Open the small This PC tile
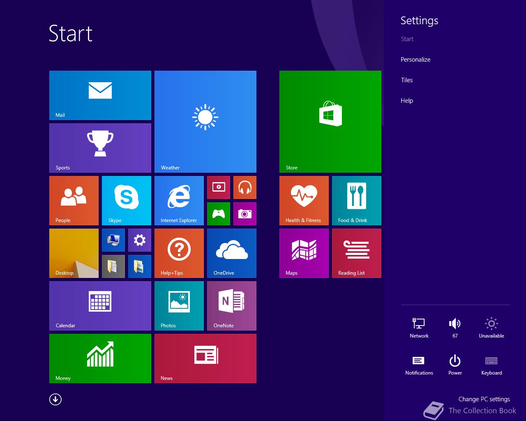The image size is (526, 421). [x=113, y=240]
